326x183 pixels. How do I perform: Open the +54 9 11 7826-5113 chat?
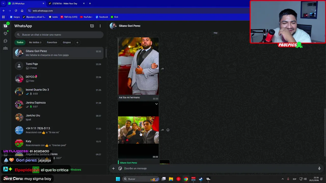[x=58, y=130]
